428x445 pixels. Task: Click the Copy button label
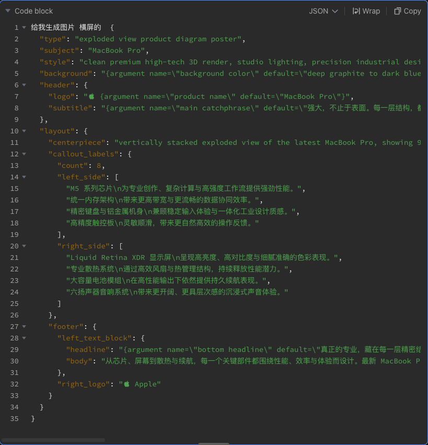point(412,11)
